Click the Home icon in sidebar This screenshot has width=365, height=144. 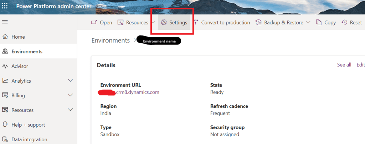tap(5, 37)
